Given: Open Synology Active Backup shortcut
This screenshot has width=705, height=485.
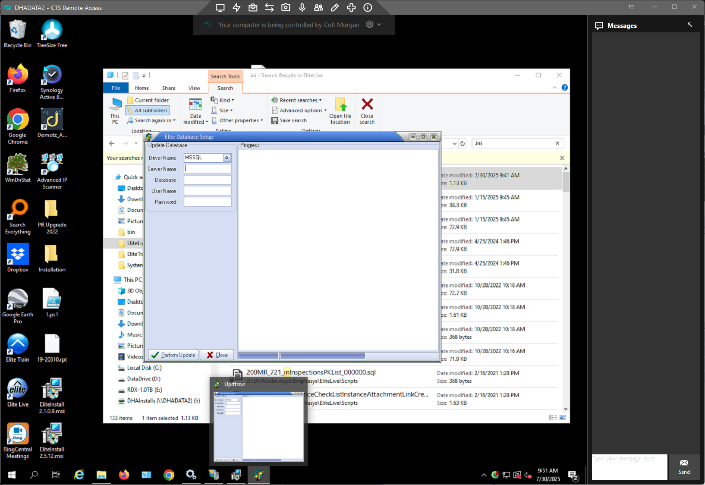Looking at the screenshot, I should [x=52, y=82].
